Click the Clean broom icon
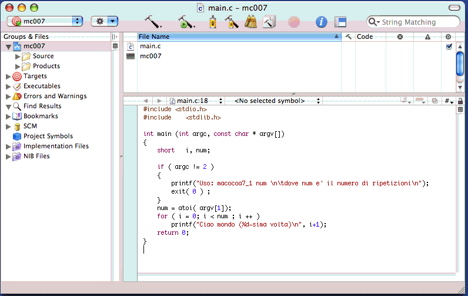468x296 pixels. 251,22
